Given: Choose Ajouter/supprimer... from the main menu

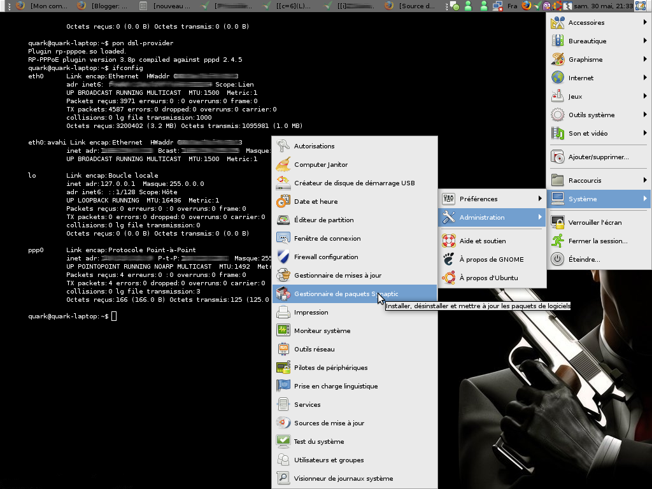Looking at the screenshot, I should pyautogui.click(x=599, y=157).
